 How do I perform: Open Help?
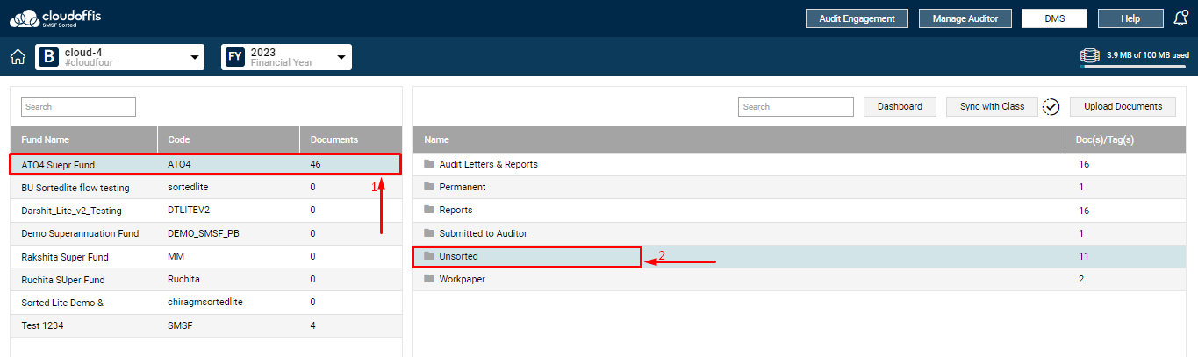tap(1130, 18)
